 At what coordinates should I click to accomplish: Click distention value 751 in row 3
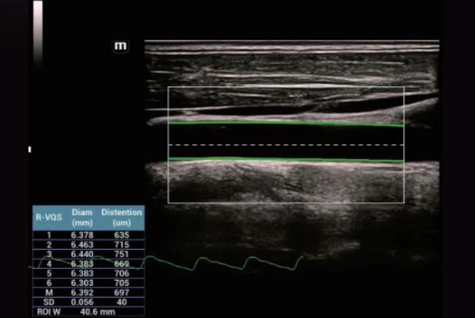click(121, 254)
